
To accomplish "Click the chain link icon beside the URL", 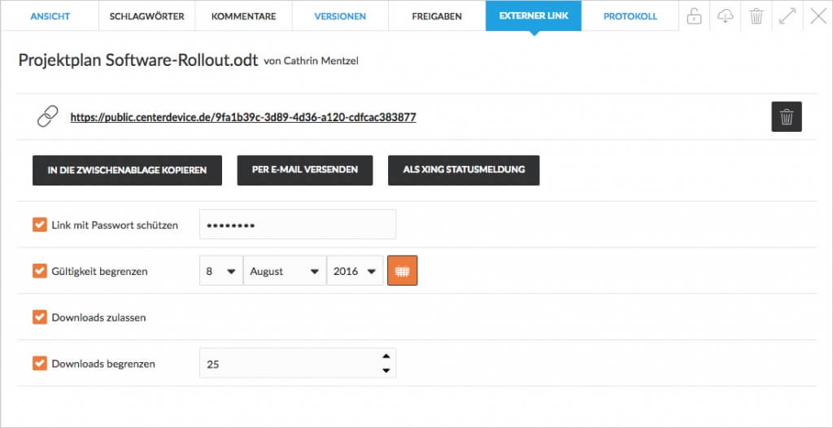I will tap(47, 116).
